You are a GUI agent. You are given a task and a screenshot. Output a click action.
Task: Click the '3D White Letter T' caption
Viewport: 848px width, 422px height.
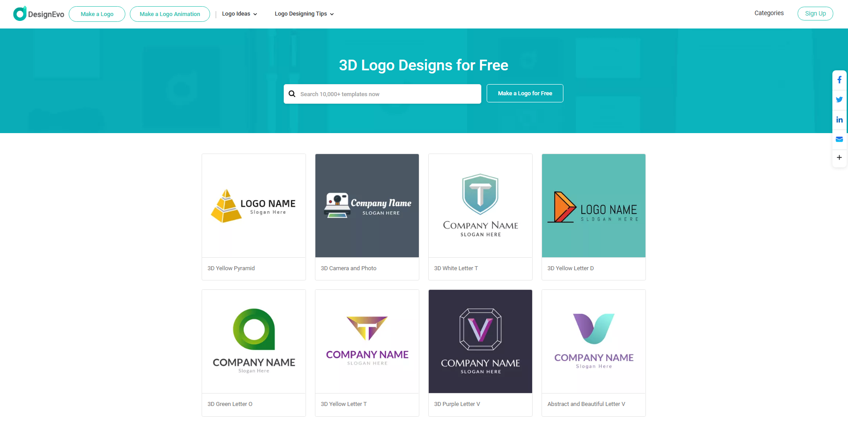[456, 268]
